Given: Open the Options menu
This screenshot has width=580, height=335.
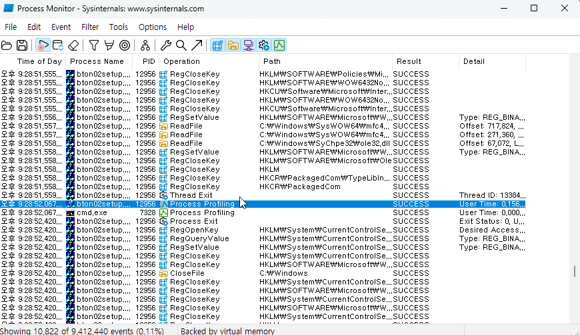Looking at the screenshot, I should pyautogui.click(x=153, y=27).
